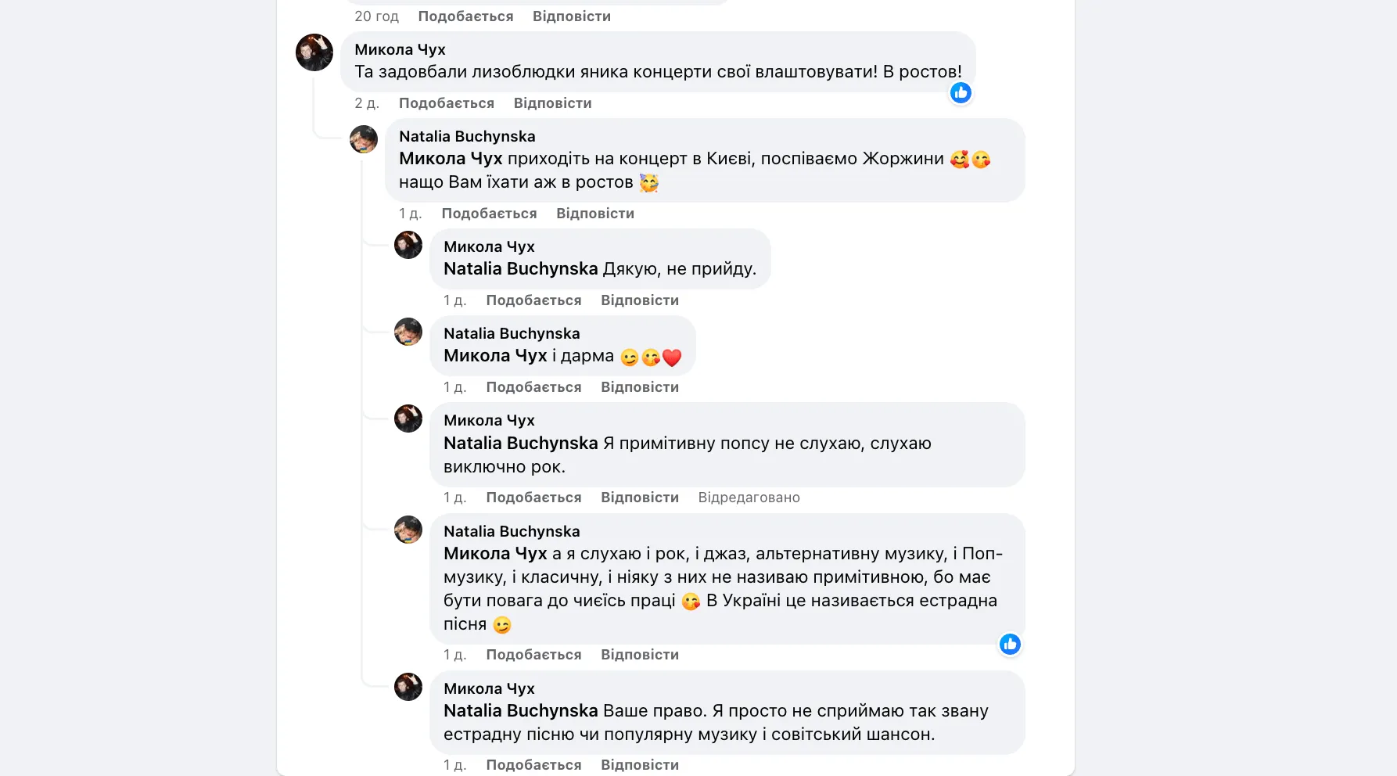The width and height of the screenshot is (1397, 776).
Task: Click Микола Чух's avatar beside 'Дякую, не прийду' reply
Action: click(408, 245)
